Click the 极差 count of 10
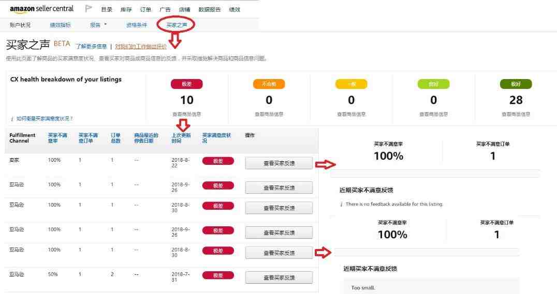The image size is (557, 294). click(x=187, y=100)
